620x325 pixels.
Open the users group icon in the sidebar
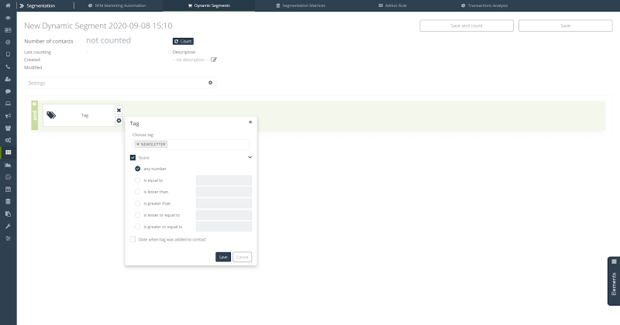pos(8,128)
